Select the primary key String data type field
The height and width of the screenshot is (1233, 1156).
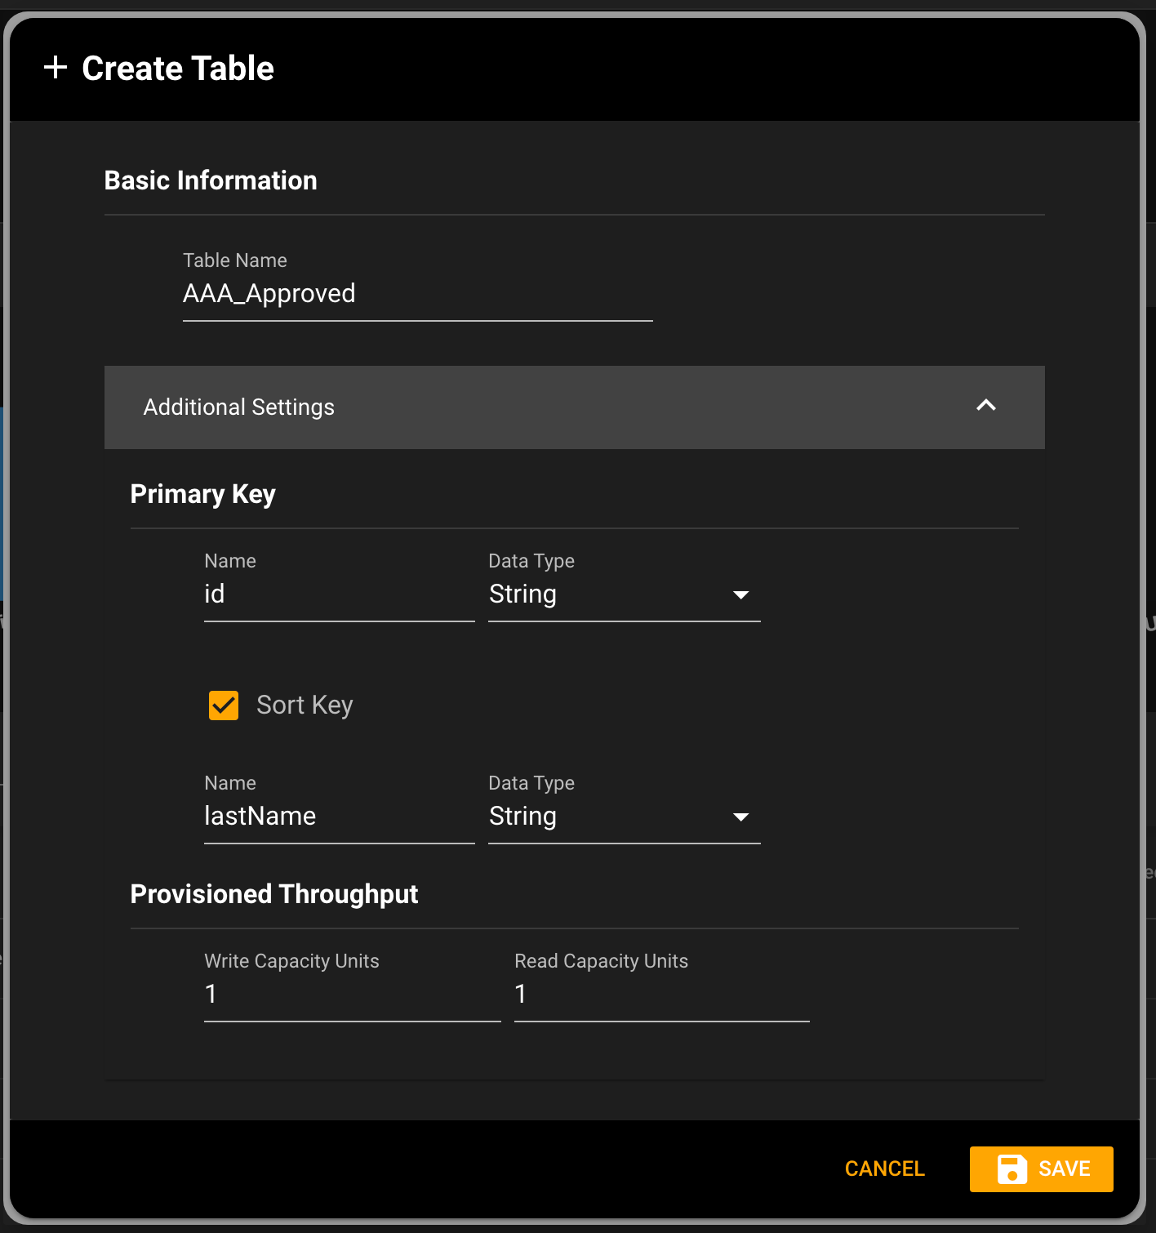click(625, 594)
